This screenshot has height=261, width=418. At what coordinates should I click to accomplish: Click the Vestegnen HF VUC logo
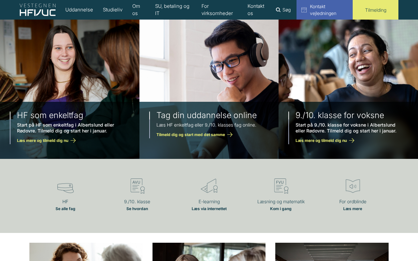pos(38,10)
